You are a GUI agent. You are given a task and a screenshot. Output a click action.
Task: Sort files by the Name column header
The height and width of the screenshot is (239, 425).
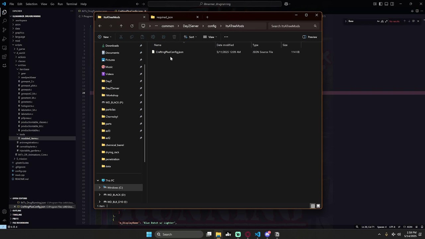[183, 45]
